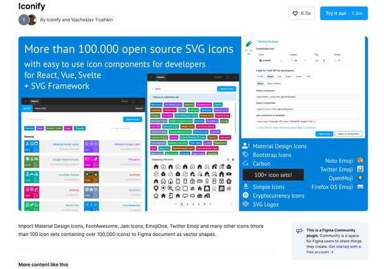This screenshot has width=384, height=269.
Task: Click the 'OpenMoji' banner text
Action: [340, 178]
